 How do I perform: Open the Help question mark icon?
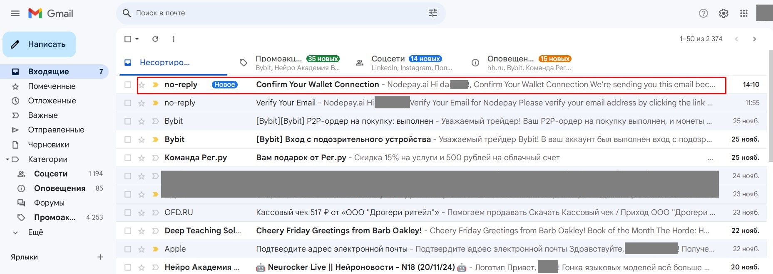click(703, 13)
